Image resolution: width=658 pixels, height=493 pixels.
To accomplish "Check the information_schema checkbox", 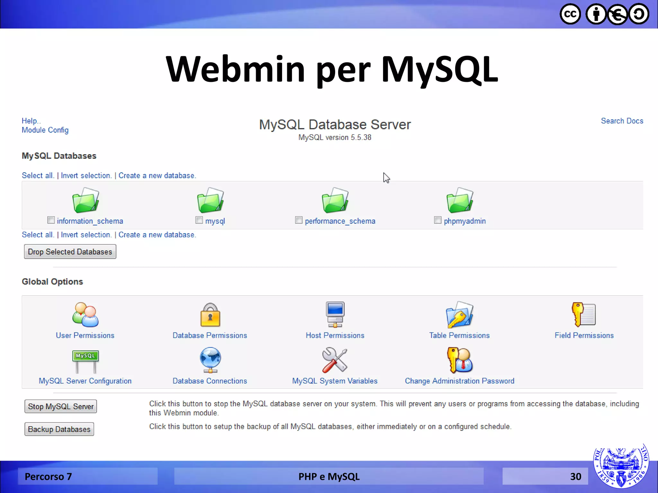I will pyautogui.click(x=51, y=220).
